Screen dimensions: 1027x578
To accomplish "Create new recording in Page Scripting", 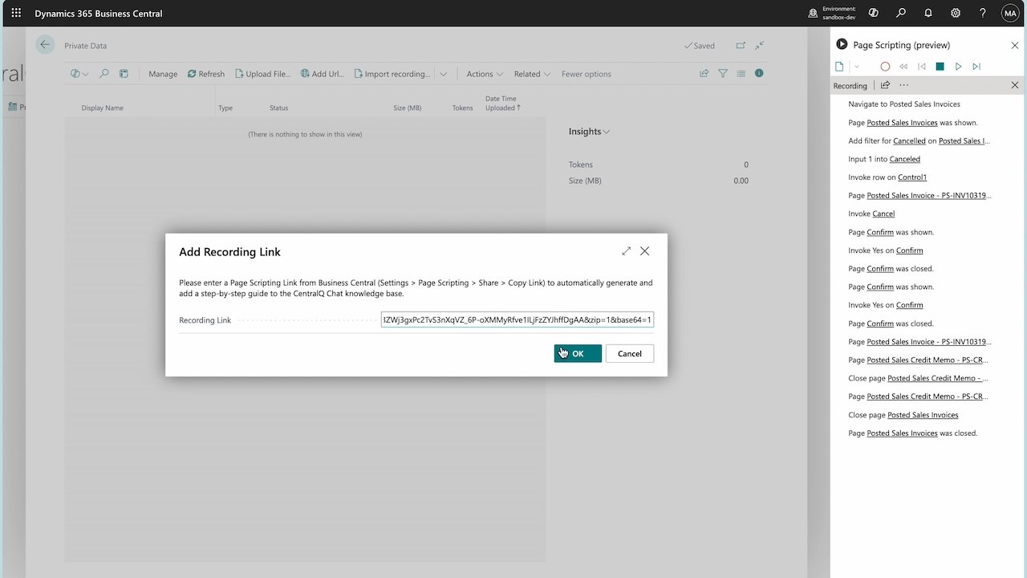I will pyautogui.click(x=839, y=67).
